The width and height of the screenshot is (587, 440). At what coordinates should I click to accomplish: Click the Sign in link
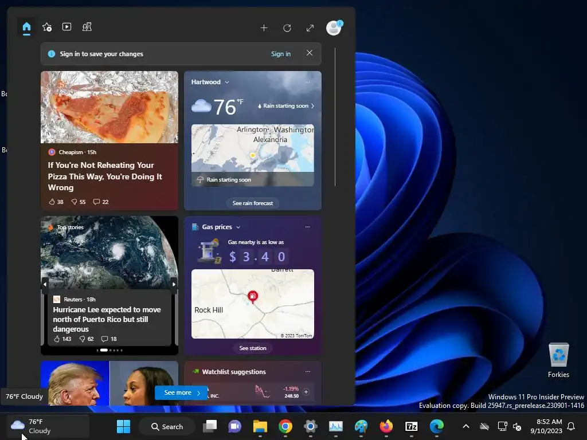pyautogui.click(x=281, y=54)
